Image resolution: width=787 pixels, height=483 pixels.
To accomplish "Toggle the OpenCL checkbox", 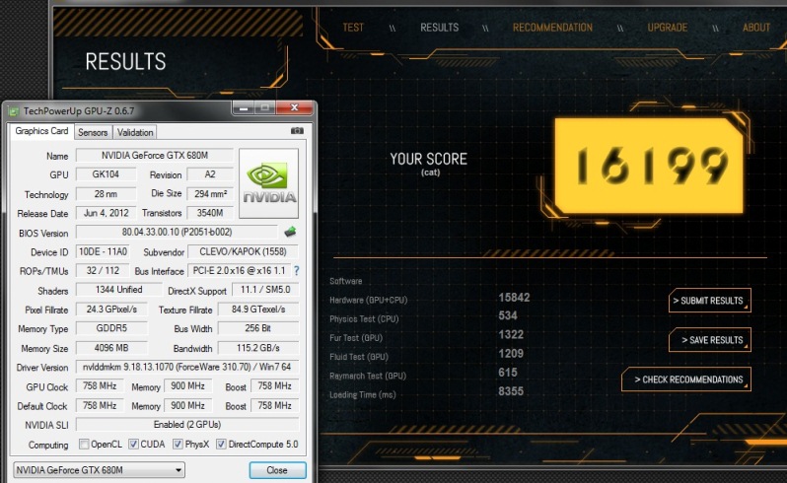I will [x=84, y=444].
